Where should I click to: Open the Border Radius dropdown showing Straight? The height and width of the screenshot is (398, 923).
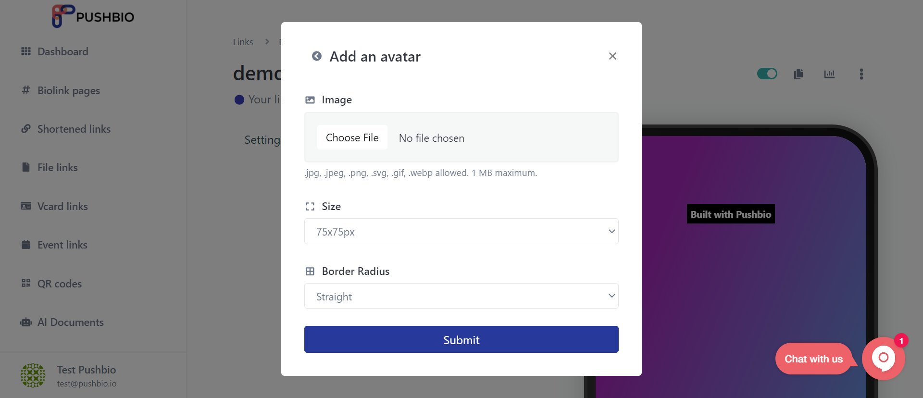pyautogui.click(x=461, y=296)
